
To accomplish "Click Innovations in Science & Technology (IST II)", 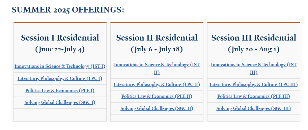I will click(x=157, y=69).
